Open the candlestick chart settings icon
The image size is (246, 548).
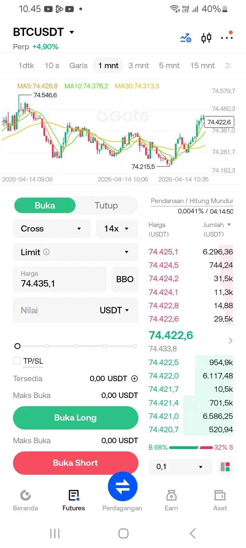[x=206, y=38]
